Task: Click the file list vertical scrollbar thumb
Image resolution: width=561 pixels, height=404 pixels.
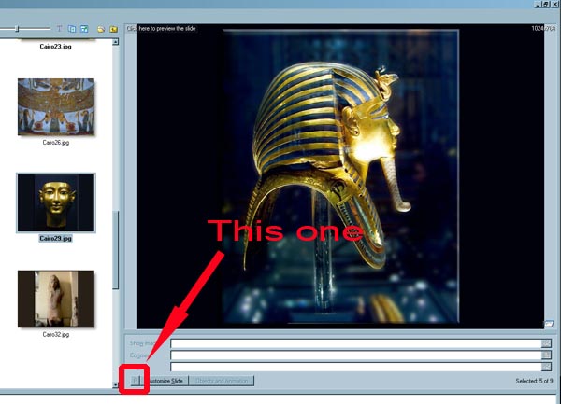Action: coord(115,250)
